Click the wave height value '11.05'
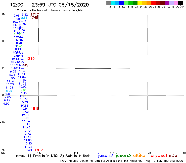The height and width of the screenshot is (163, 186). 28,140
